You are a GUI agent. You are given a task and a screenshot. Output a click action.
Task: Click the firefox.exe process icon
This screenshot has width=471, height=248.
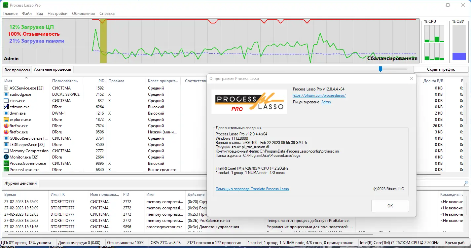click(x=6, y=125)
